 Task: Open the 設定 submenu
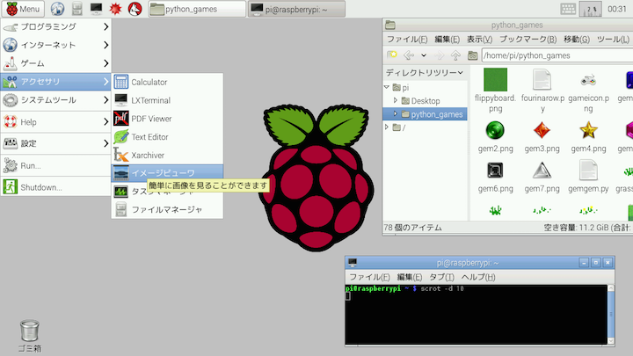pyautogui.click(x=55, y=143)
